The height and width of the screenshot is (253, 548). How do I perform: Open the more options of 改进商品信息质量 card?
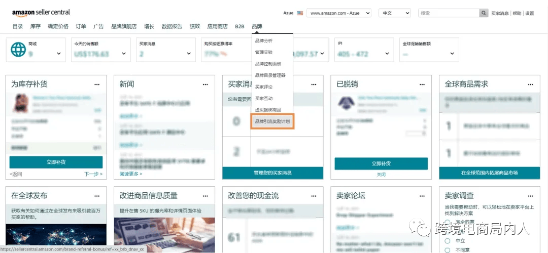[205, 196]
